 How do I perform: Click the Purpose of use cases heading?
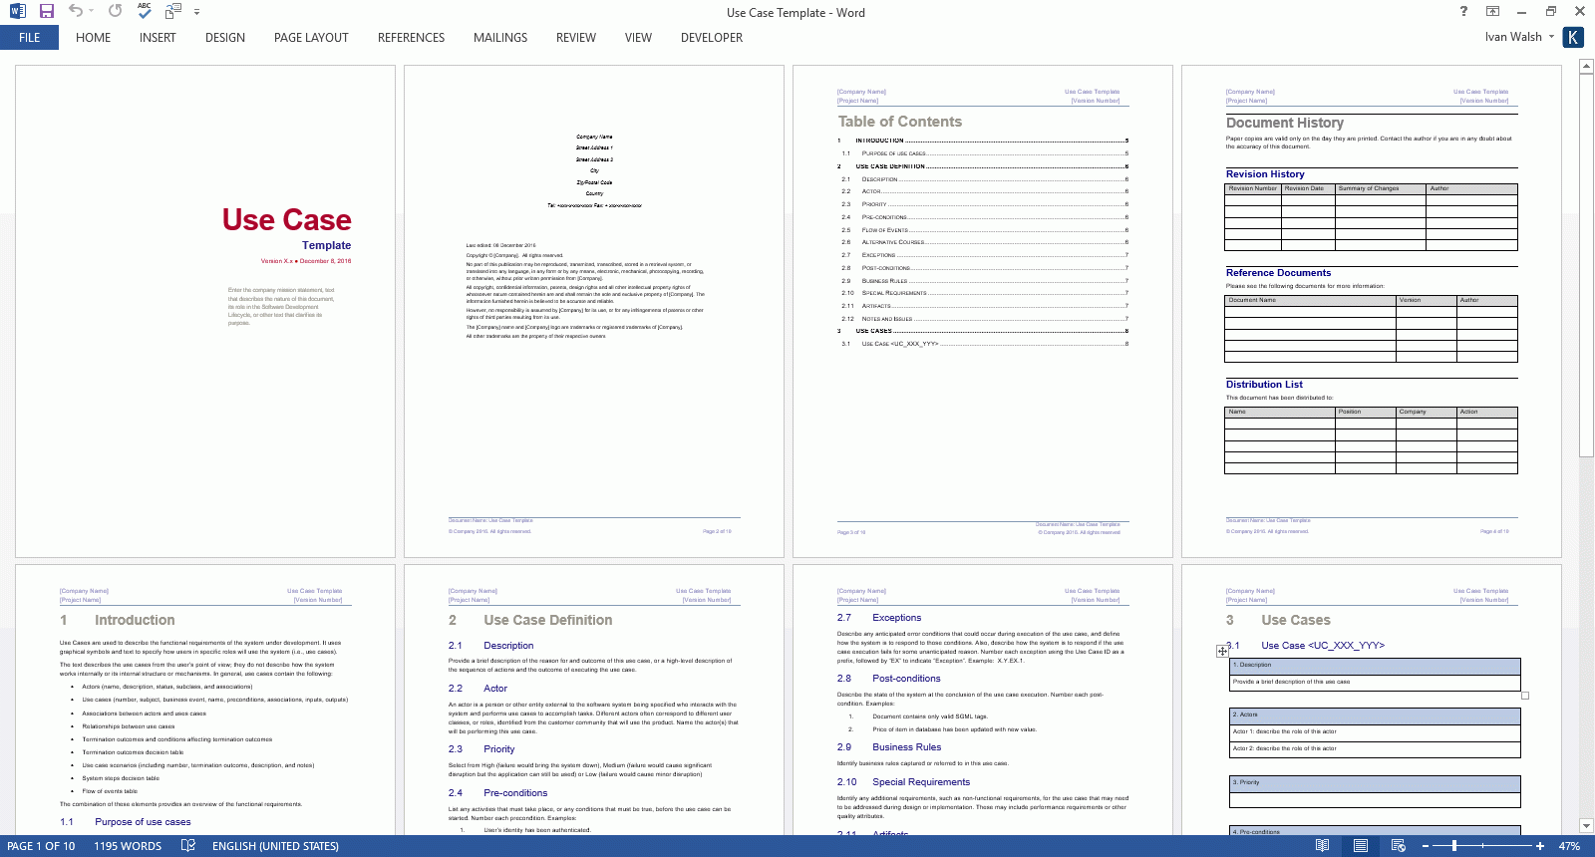[143, 822]
